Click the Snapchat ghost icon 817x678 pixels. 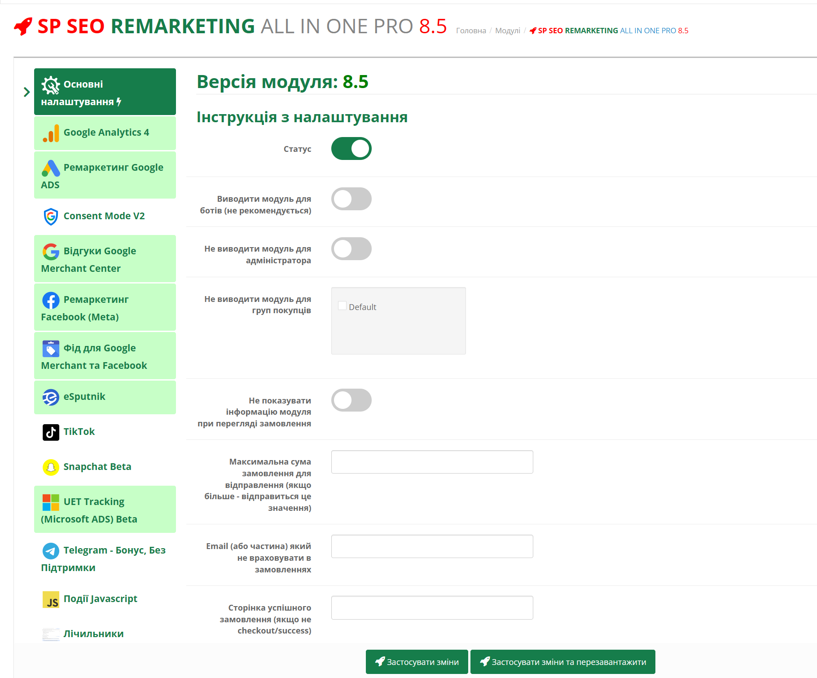pyautogui.click(x=51, y=467)
